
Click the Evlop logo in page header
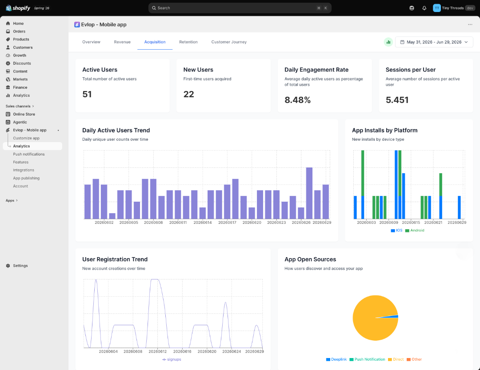(x=77, y=24)
